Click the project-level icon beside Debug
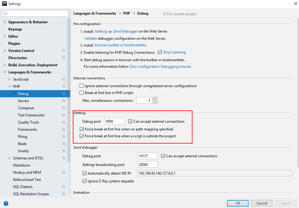The image size is (299, 208). (64, 94)
